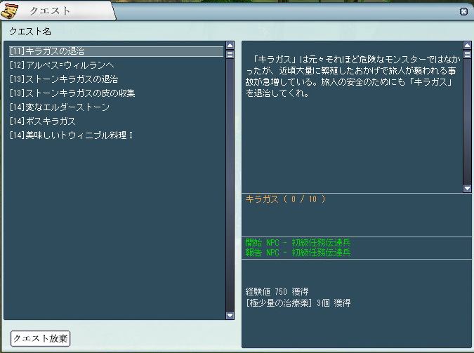Click the description panel scroll-down arrow
Image resolution: width=474 pixels, height=353 pixels.
(467, 188)
